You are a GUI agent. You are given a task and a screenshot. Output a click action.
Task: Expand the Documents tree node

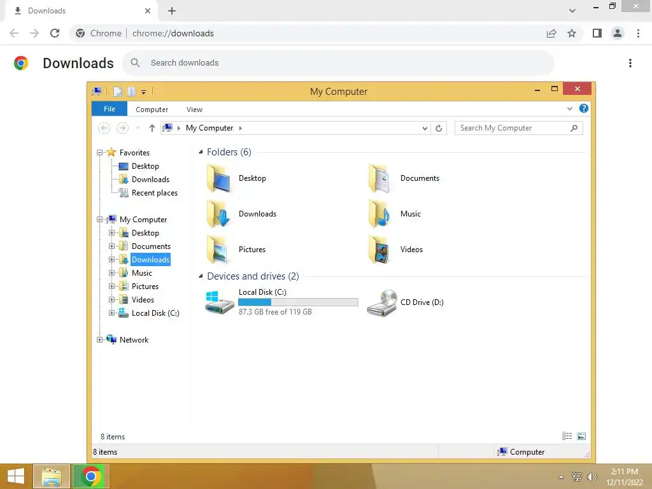(111, 246)
